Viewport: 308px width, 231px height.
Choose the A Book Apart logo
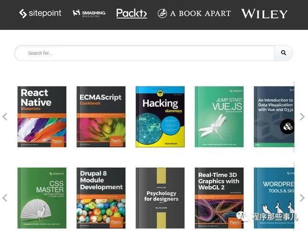tap(194, 13)
